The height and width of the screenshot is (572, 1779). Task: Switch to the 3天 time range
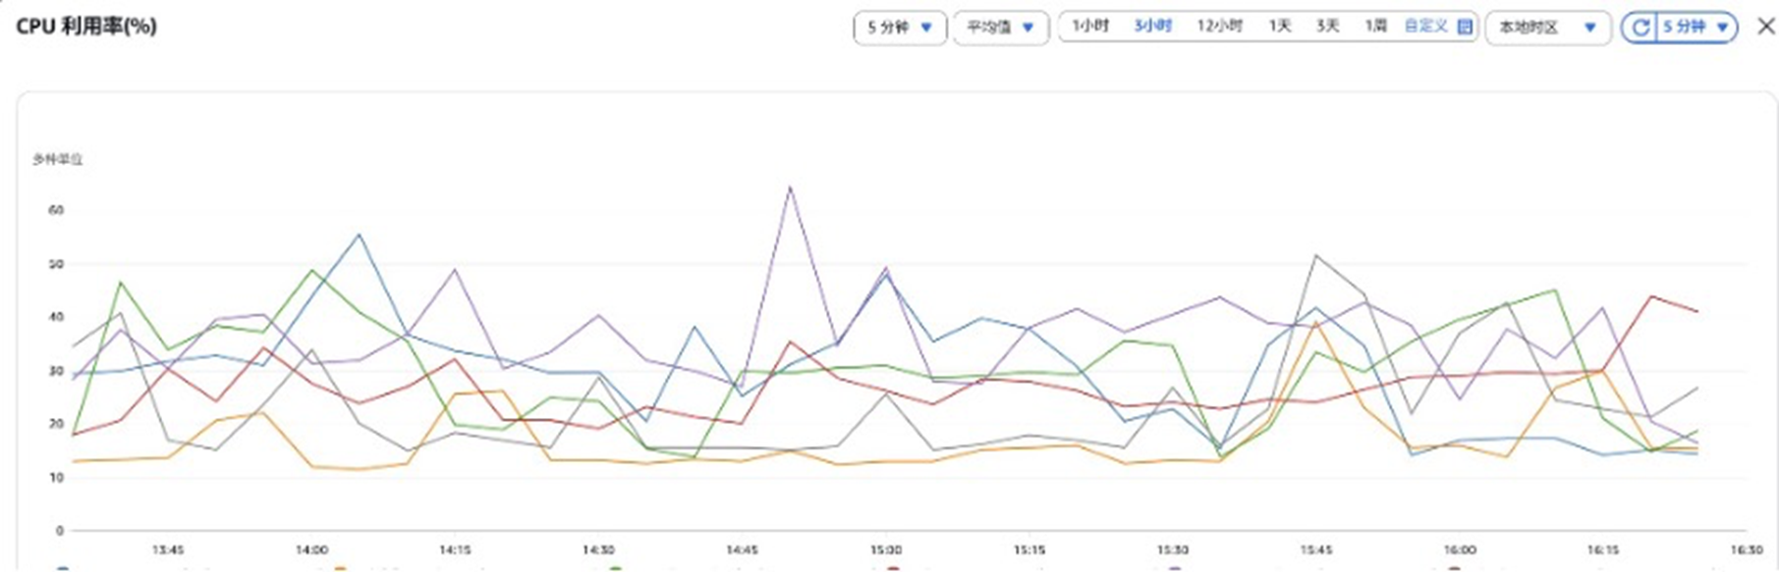1328,26
